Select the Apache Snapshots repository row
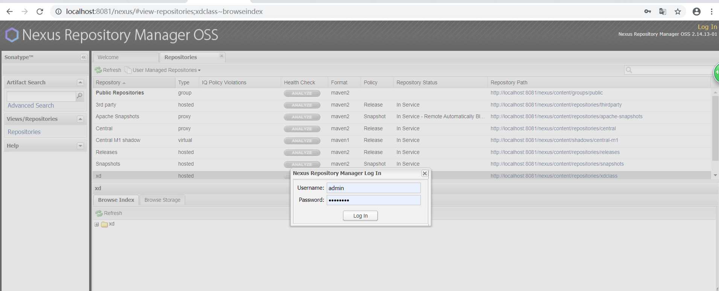 [x=402, y=117]
